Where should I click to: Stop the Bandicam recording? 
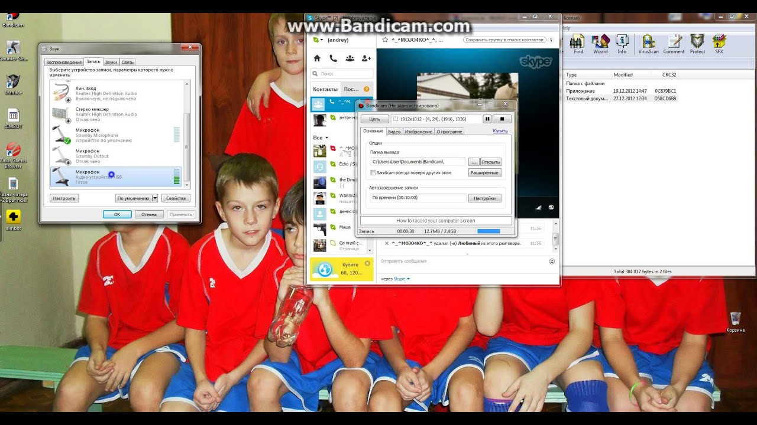click(502, 119)
